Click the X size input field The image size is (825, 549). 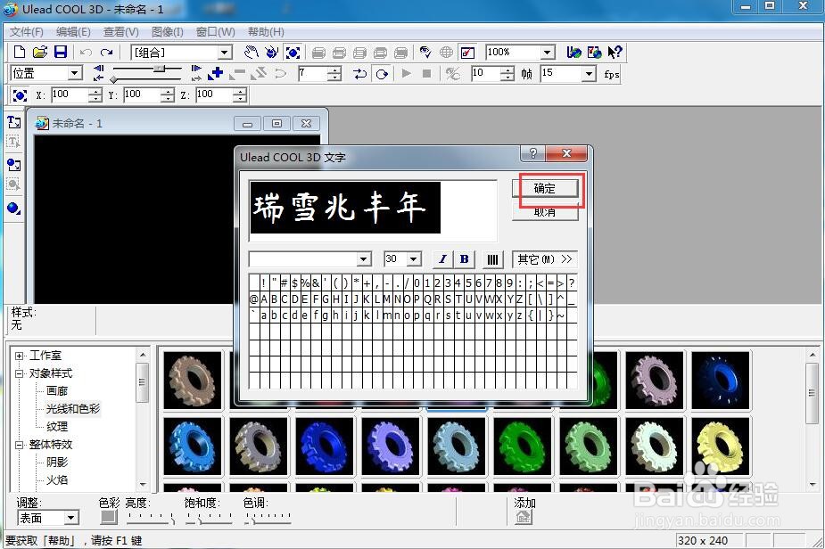click(x=70, y=95)
